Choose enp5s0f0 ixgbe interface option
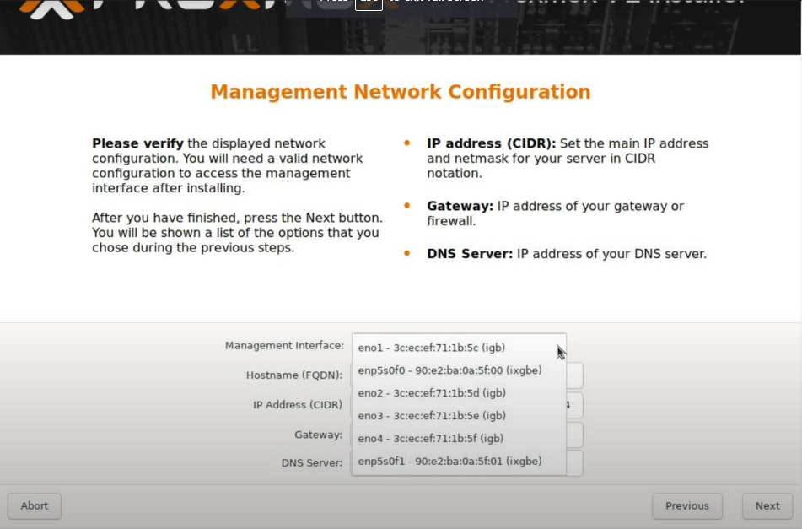Screen dimensions: 802x529 coord(449,370)
